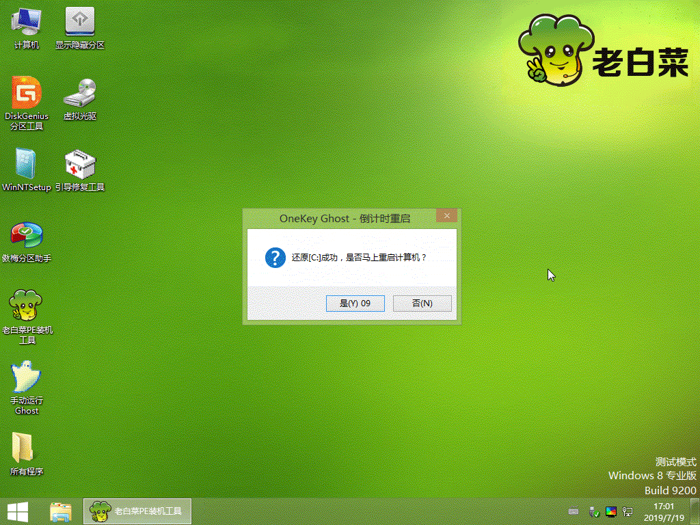Click the keyboard icon in system tray

(x=574, y=511)
